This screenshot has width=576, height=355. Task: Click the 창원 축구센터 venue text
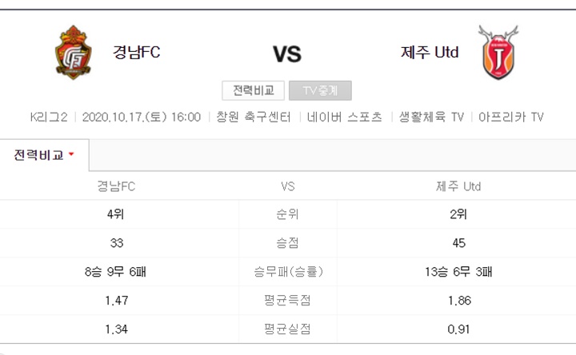(x=254, y=117)
